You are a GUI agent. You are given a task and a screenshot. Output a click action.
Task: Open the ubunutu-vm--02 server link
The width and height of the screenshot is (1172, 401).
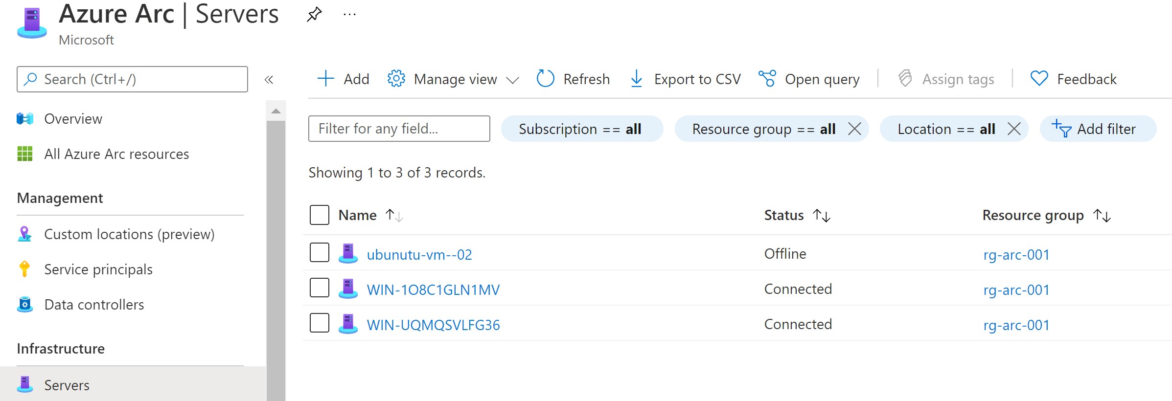[x=419, y=255]
